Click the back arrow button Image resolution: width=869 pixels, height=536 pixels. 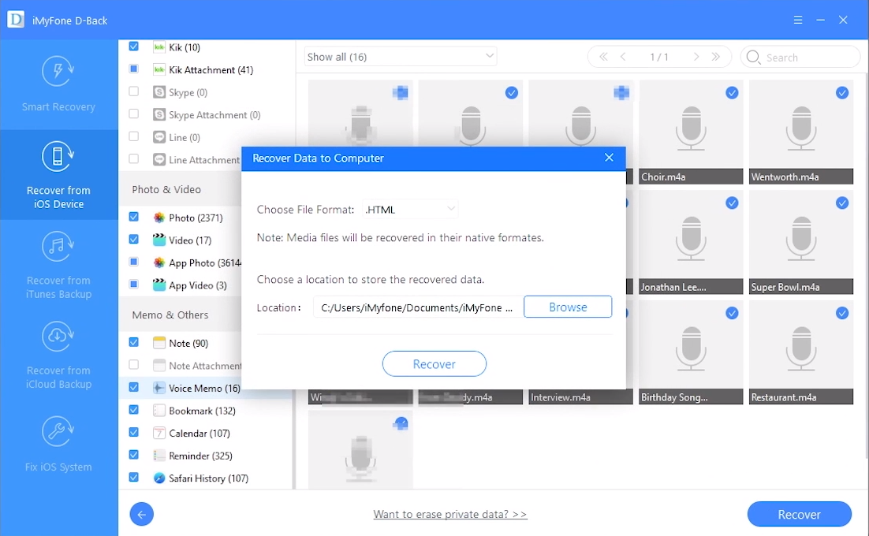point(142,515)
